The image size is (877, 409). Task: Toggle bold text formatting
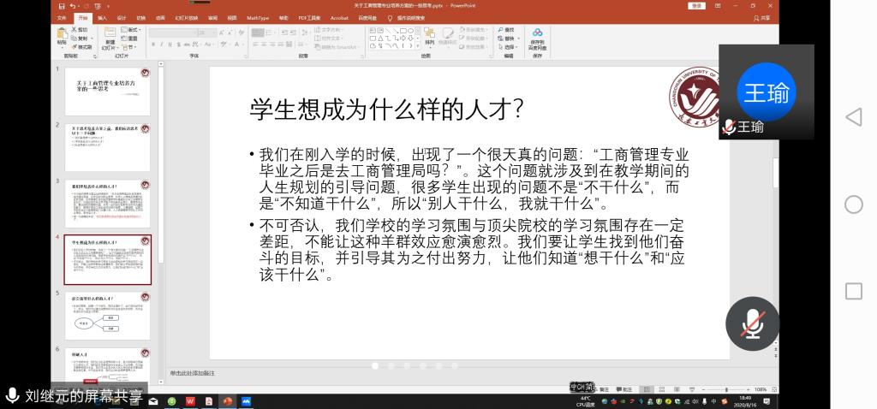pyautogui.click(x=153, y=44)
